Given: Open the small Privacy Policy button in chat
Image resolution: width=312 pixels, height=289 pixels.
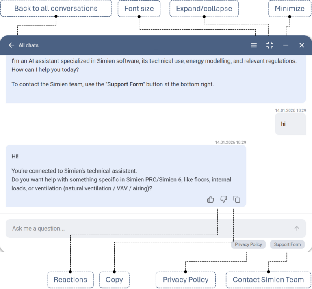Looking at the screenshot, I should 248,244.
